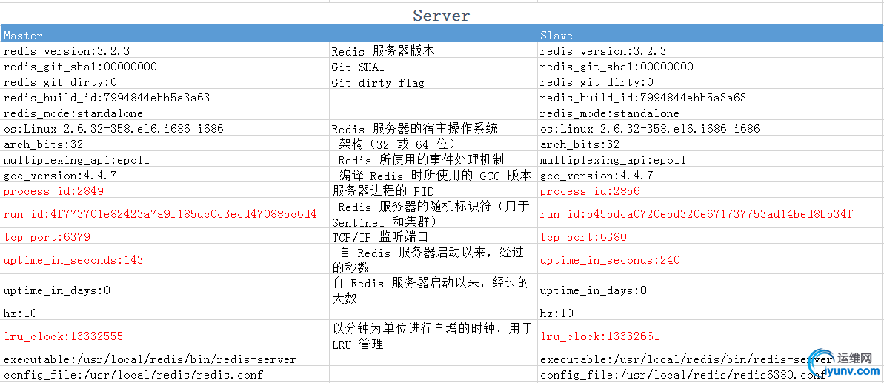Select Master redis_build_id:7994844ebb5a3a63 cell
Viewport: 884px width, 383px height.
(x=164, y=98)
